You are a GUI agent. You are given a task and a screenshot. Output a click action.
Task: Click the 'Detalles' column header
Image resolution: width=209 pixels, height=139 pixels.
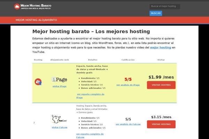point(93,60)
